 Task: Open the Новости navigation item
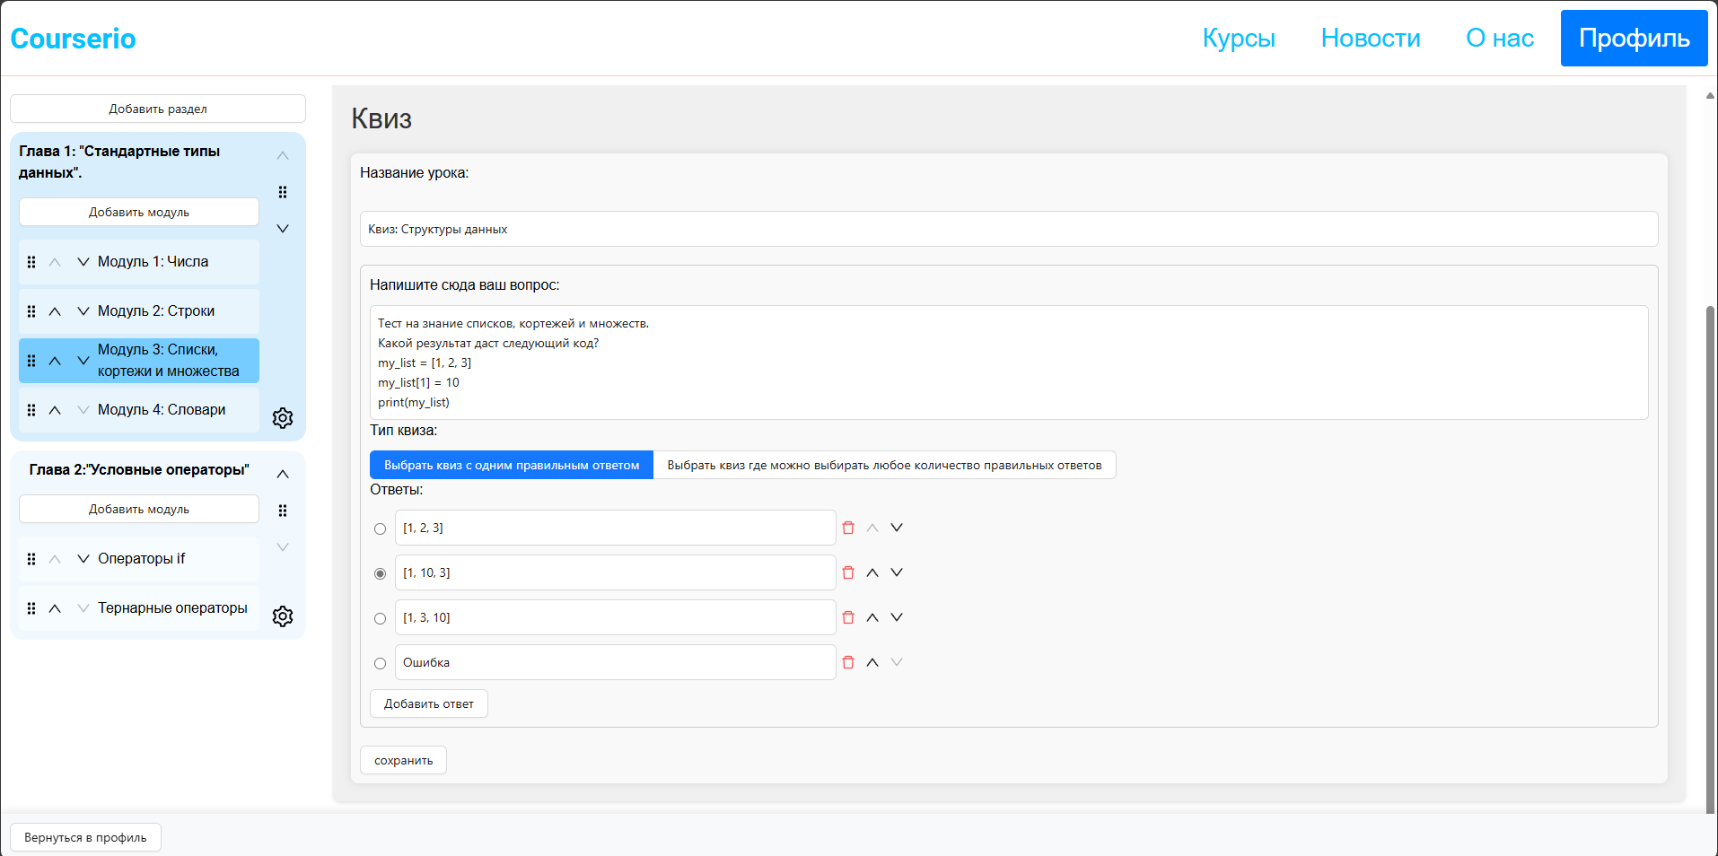point(1370,38)
